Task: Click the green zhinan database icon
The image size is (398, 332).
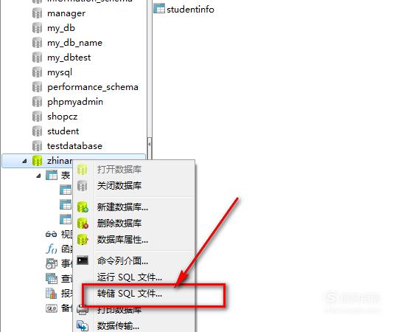Action: point(37,161)
